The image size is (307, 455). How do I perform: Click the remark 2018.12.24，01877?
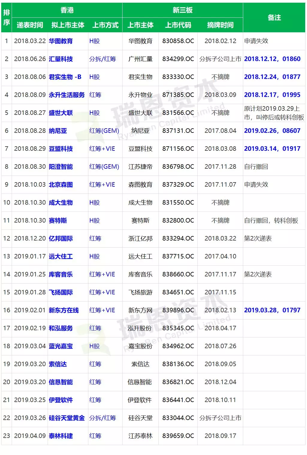[x=272, y=77]
